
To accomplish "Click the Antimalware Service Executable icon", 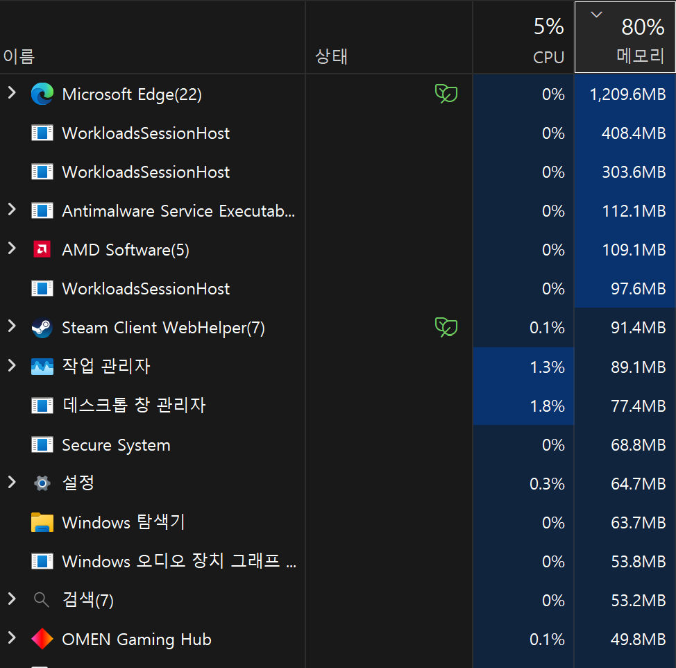I will pos(42,210).
